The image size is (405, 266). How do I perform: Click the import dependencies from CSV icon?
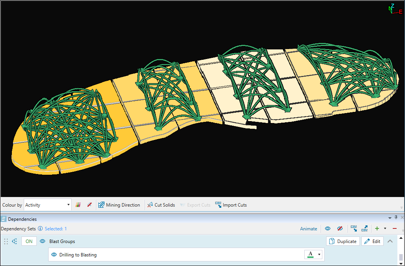(x=354, y=228)
